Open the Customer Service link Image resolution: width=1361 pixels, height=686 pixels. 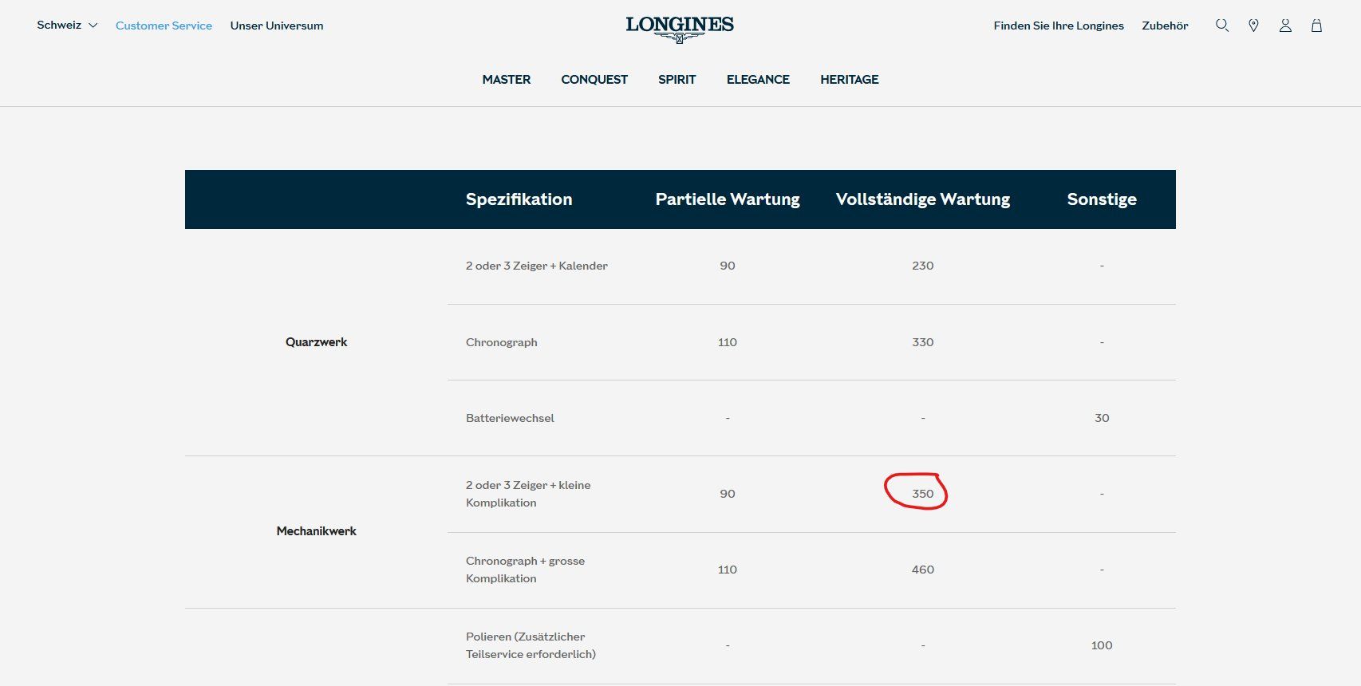click(x=164, y=26)
